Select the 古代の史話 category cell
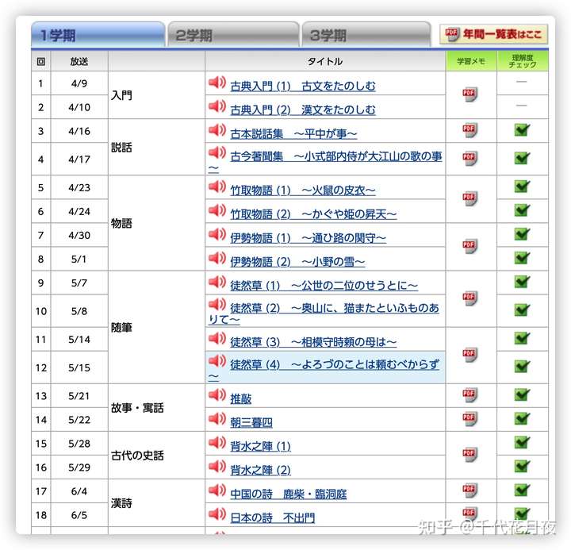Viewport: 571px width, 550px height. pos(156,456)
